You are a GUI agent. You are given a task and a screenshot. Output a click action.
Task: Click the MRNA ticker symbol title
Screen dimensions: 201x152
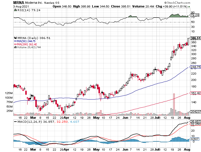19,3
